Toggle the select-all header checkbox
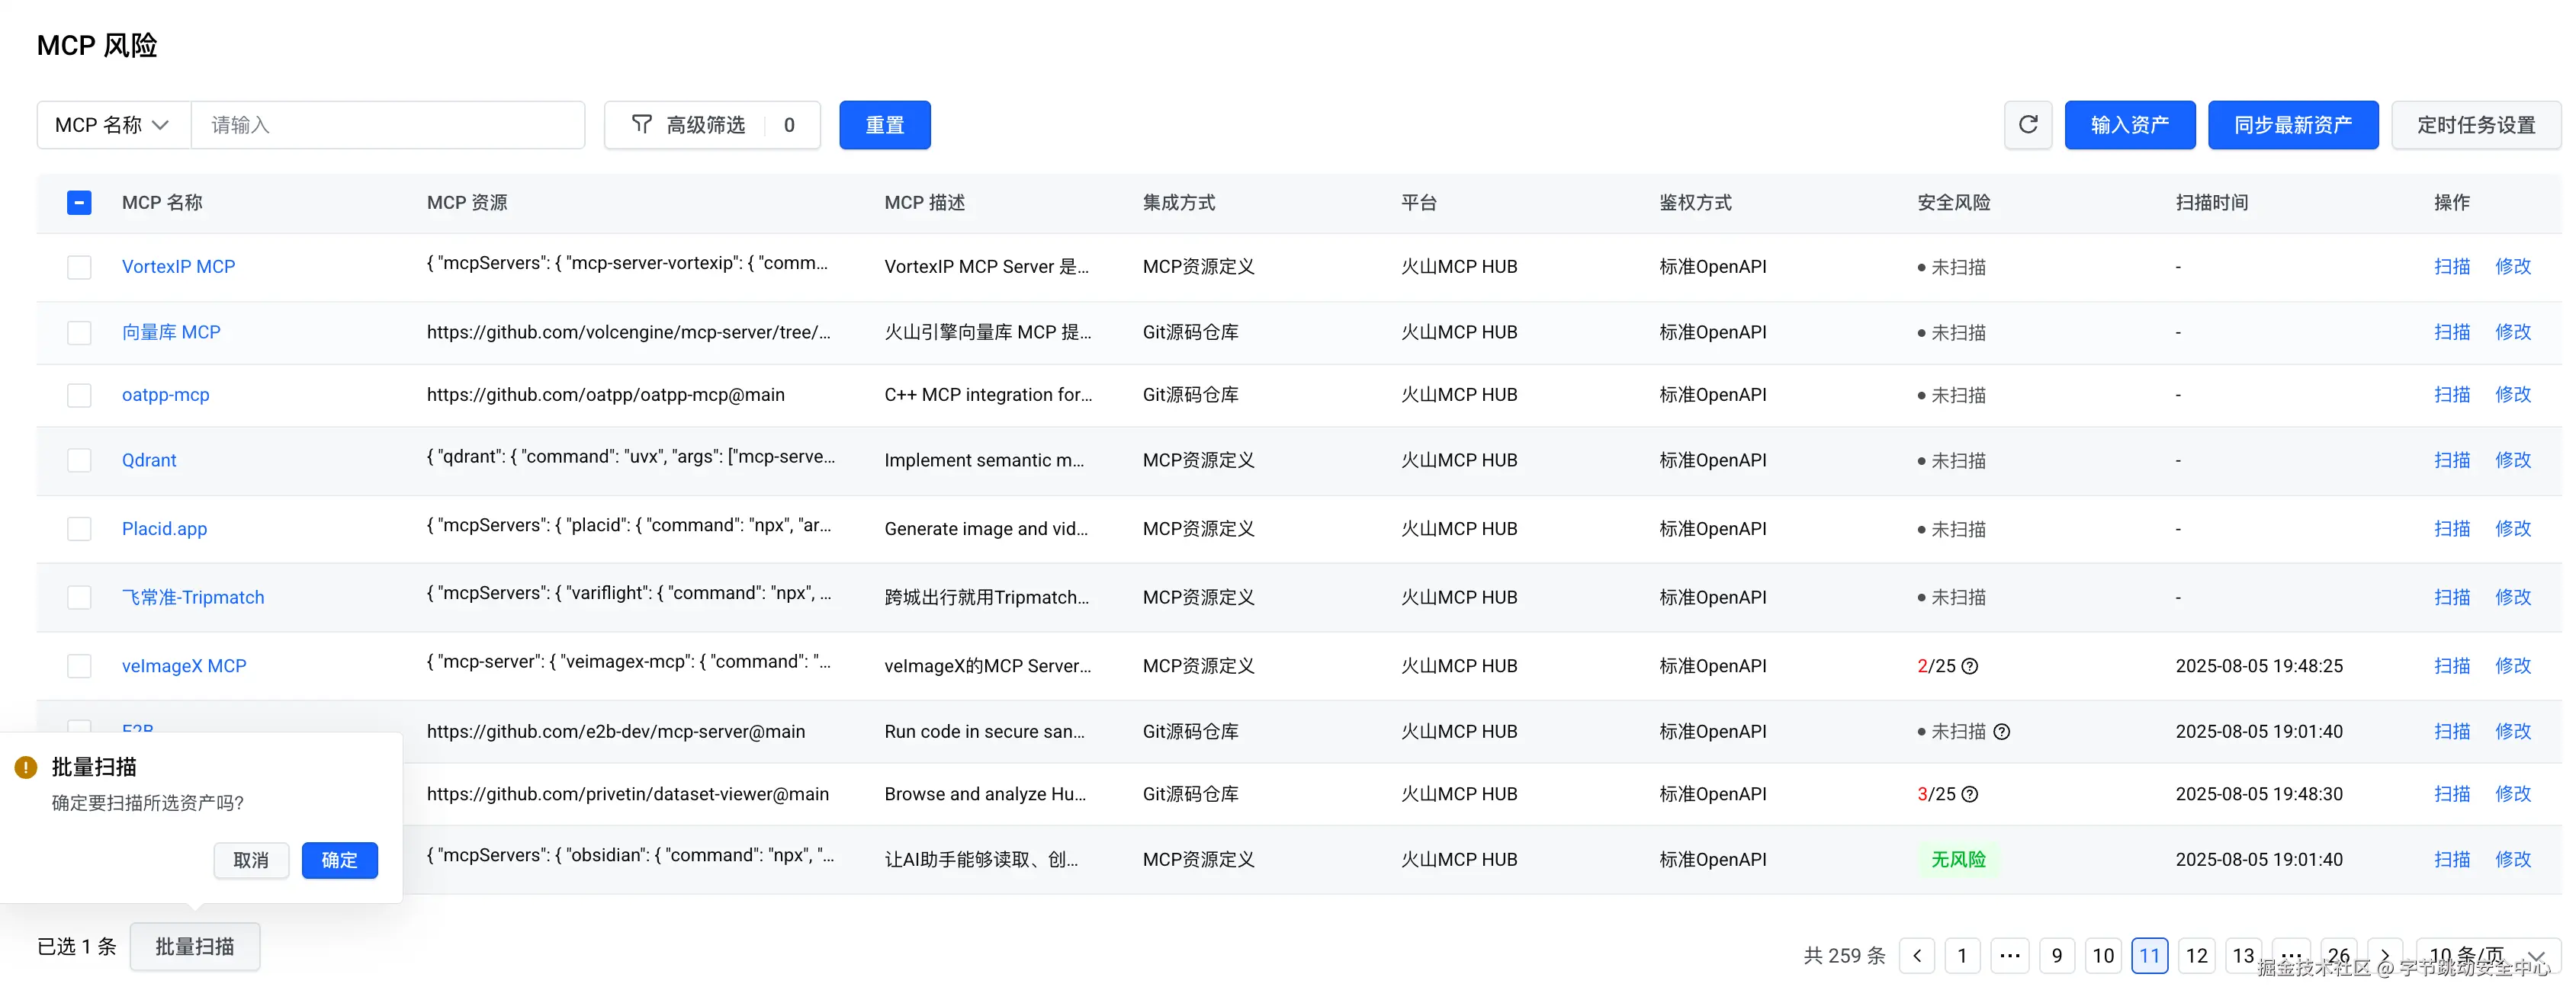Screen dimensions: 2576x1003 pos(79,203)
